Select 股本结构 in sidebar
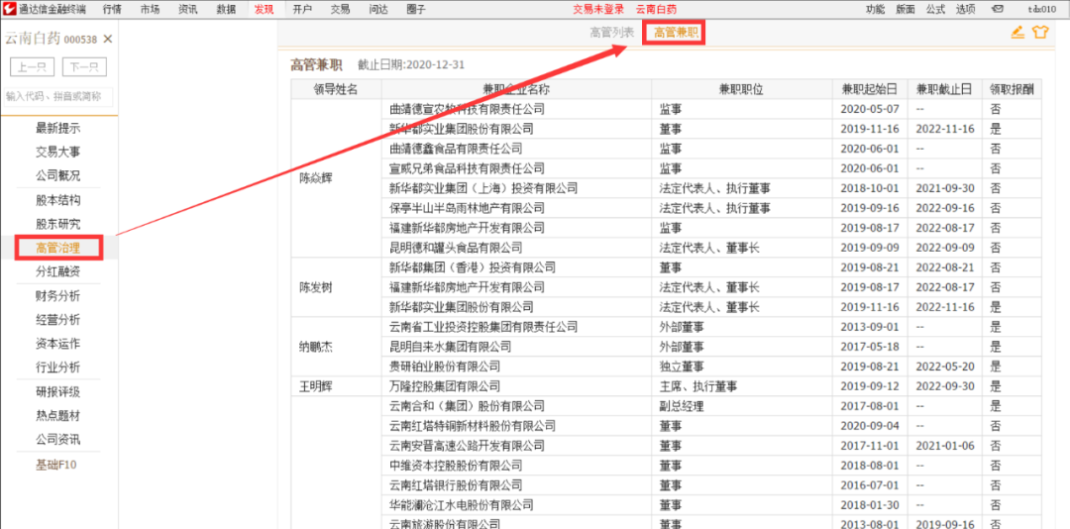The image size is (1070, 529). click(58, 200)
